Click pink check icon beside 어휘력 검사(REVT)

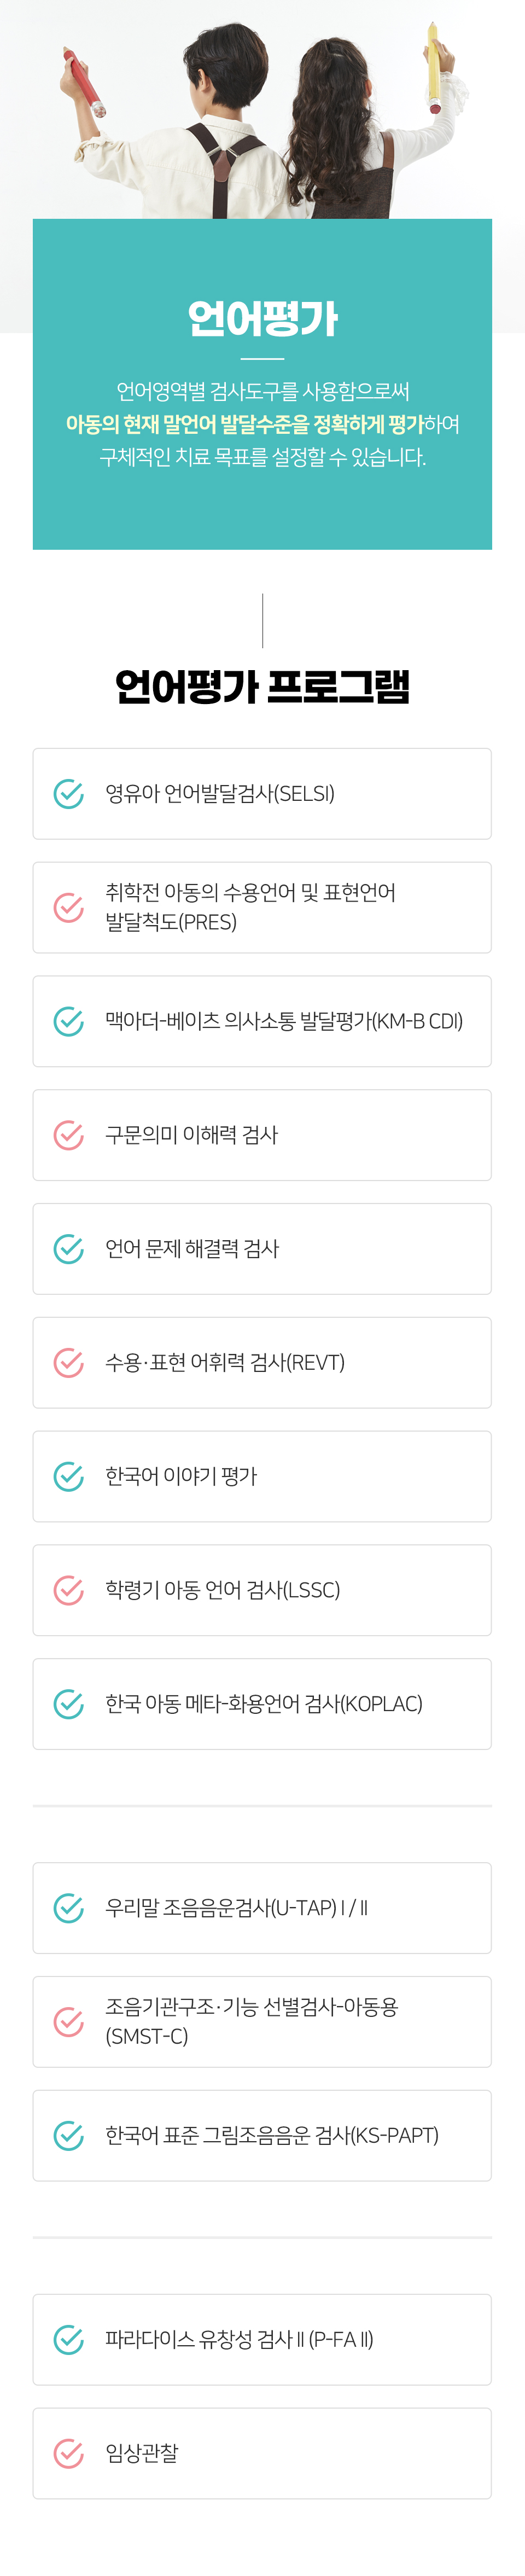[68, 1362]
